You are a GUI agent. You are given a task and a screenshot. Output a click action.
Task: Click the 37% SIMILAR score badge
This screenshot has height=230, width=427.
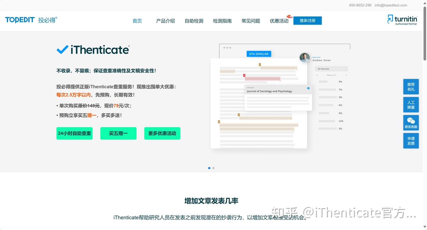click(x=259, y=54)
